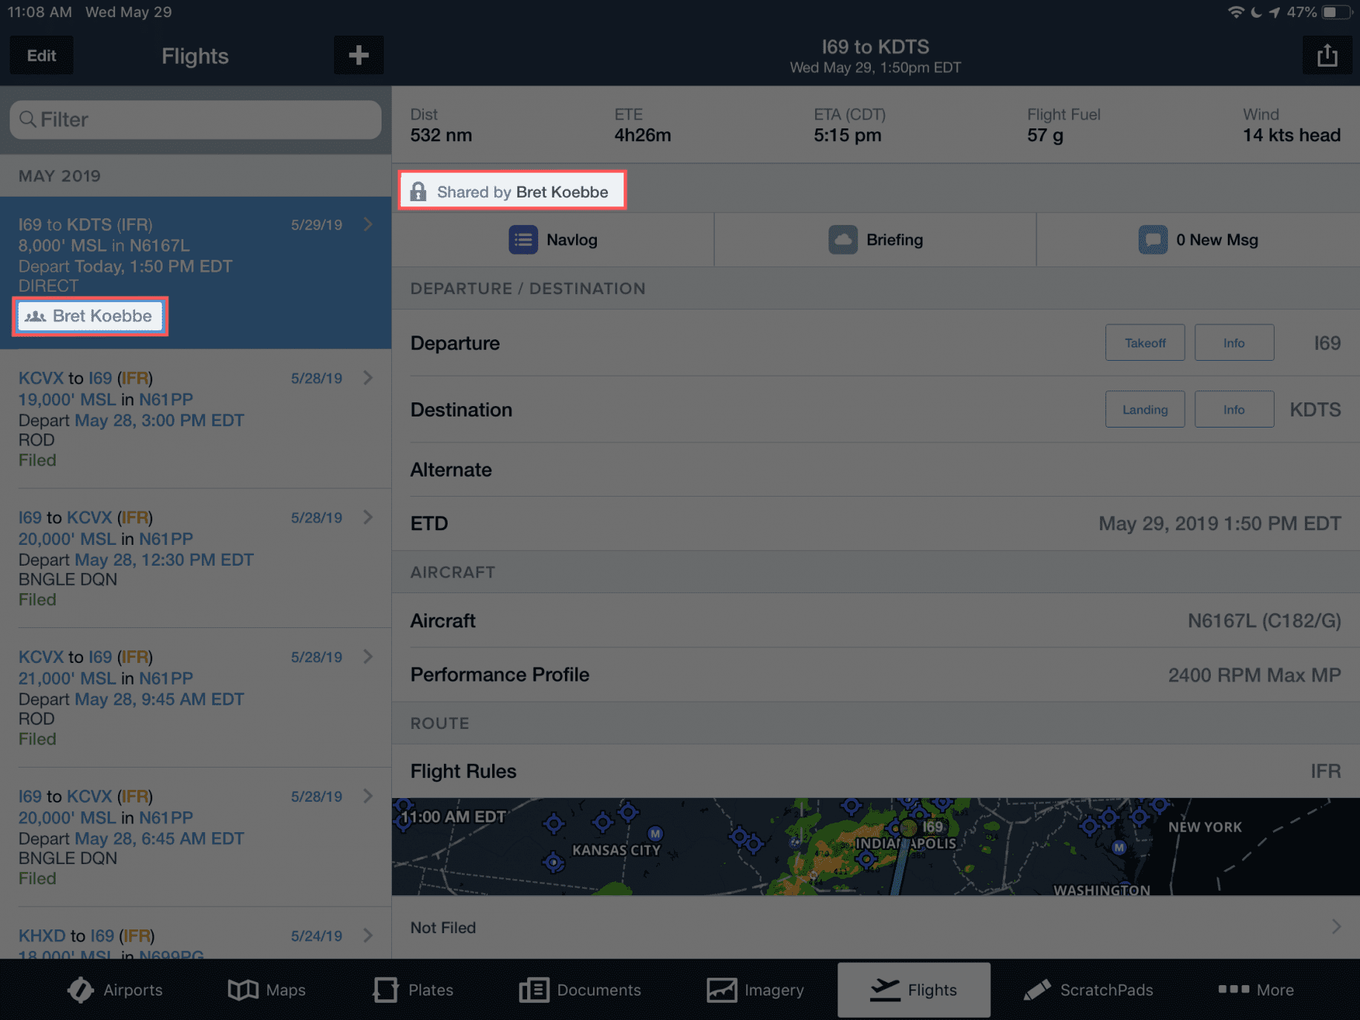Select the Flights icon in the bottom bar
This screenshot has width=1360, height=1020.
click(914, 990)
